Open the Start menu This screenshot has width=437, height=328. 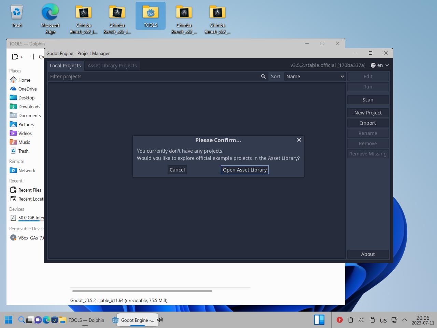click(x=9, y=320)
